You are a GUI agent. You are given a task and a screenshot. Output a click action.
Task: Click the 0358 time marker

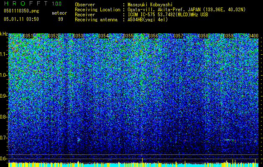pos(203,36)
